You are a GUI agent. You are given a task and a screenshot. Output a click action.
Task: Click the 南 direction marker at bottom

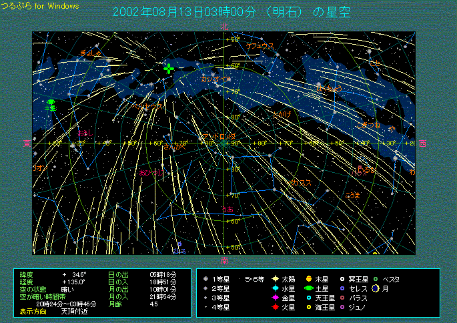click(x=225, y=260)
